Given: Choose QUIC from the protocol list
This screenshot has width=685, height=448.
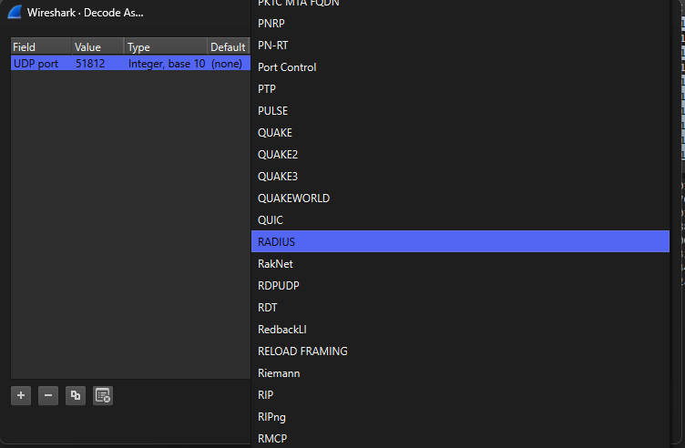Looking at the screenshot, I should point(460,220).
